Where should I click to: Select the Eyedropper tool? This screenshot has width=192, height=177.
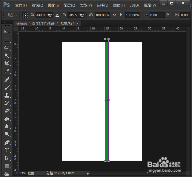click(7, 71)
